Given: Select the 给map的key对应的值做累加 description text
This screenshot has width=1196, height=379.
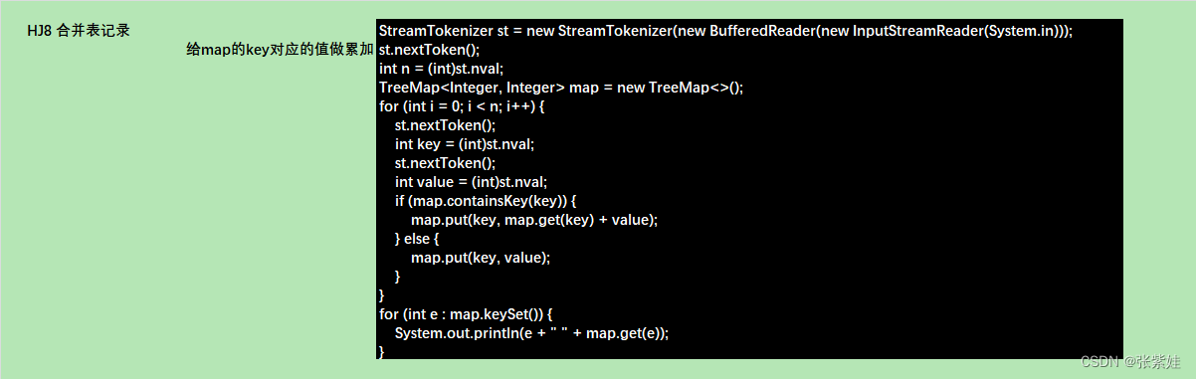Looking at the screenshot, I should [x=281, y=49].
